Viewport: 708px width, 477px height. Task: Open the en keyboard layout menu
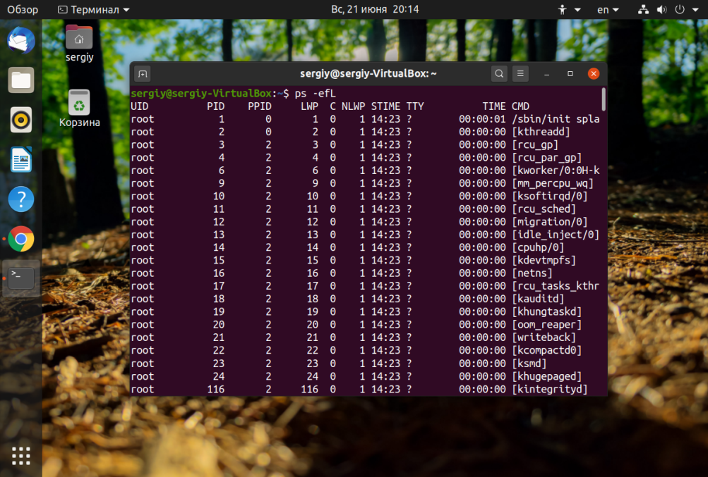click(608, 9)
